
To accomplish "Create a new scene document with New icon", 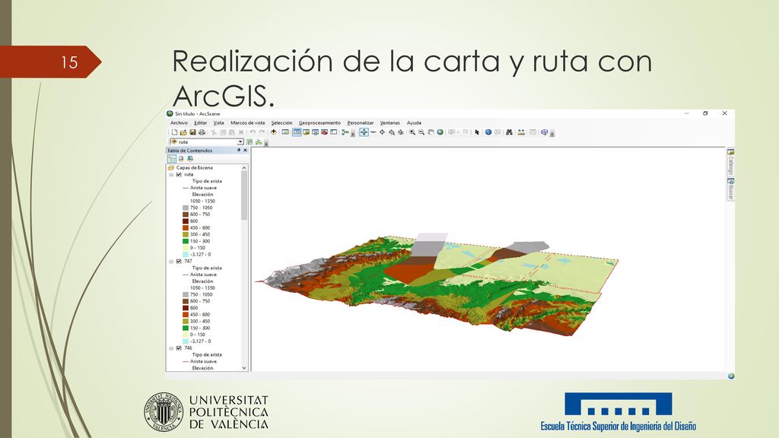I will point(174,132).
